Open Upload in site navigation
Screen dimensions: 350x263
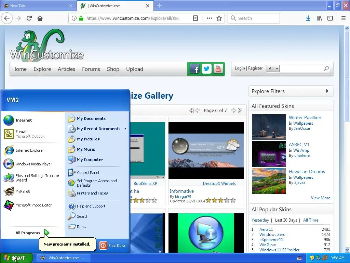135,69
